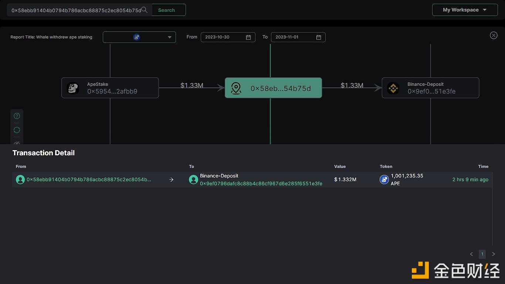505x284 pixels.
Task: Edit the To date 2023-11-01 field
Action: [298, 37]
